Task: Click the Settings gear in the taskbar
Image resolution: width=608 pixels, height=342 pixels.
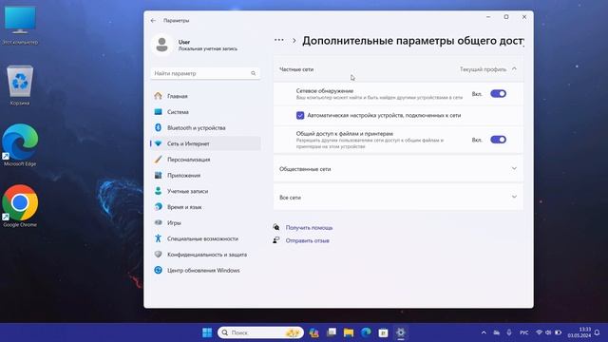Action: tap(401, 332)
